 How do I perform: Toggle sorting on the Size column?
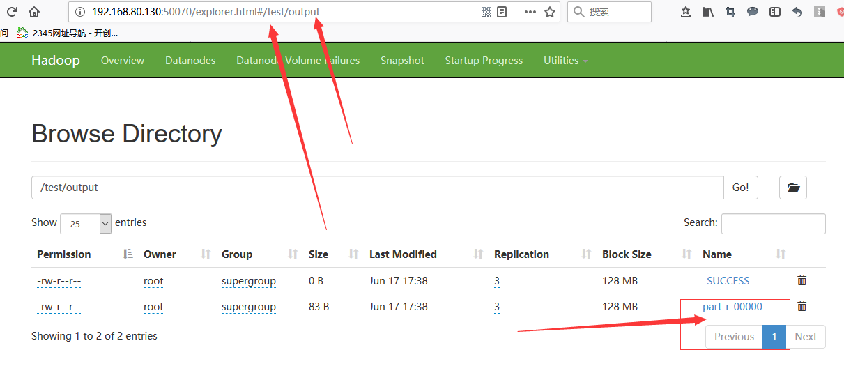point(319,254)
